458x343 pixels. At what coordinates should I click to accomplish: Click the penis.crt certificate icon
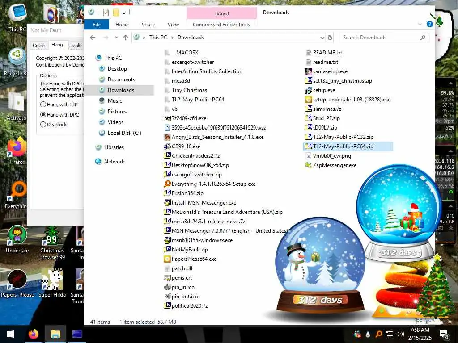(x=167, y=278)
